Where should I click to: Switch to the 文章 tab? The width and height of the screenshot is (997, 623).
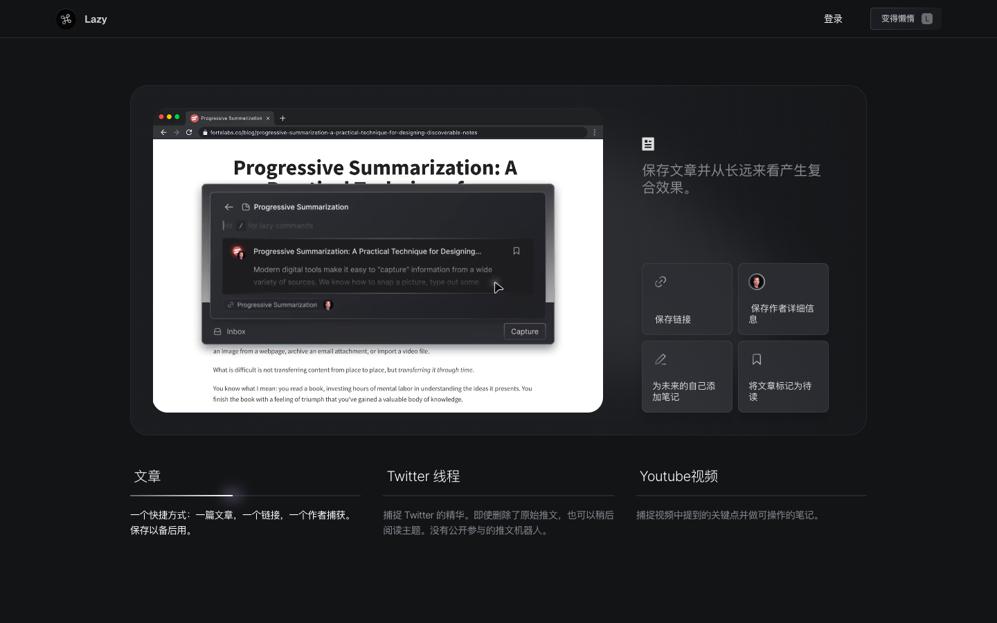pyautogui.click(x=147, y=476)
